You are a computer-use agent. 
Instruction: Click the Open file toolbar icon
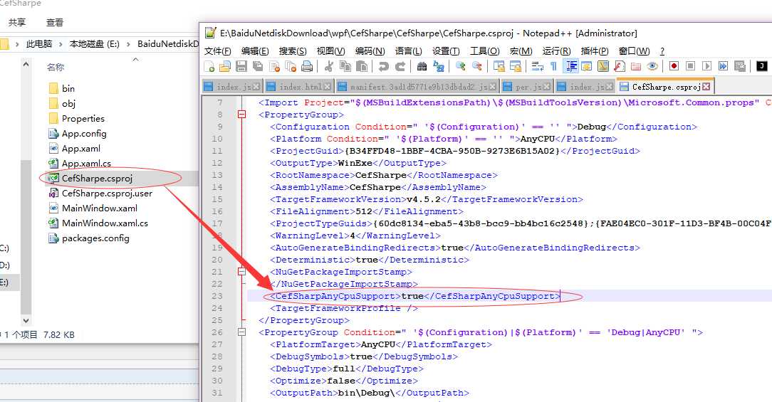click(225, 66)
